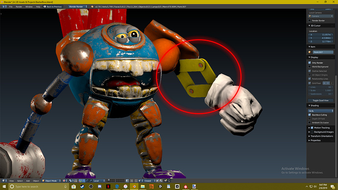Open Blender from the Windows taskbar

click(134, 187)
